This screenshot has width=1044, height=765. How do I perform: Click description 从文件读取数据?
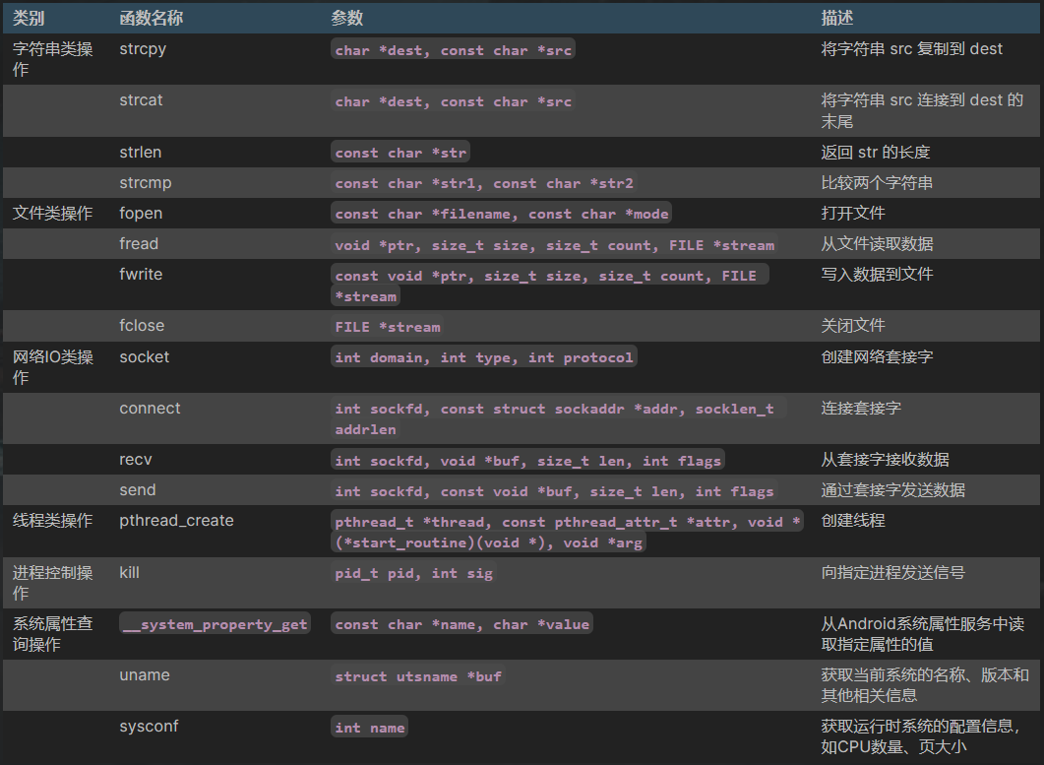click(877, 244)
